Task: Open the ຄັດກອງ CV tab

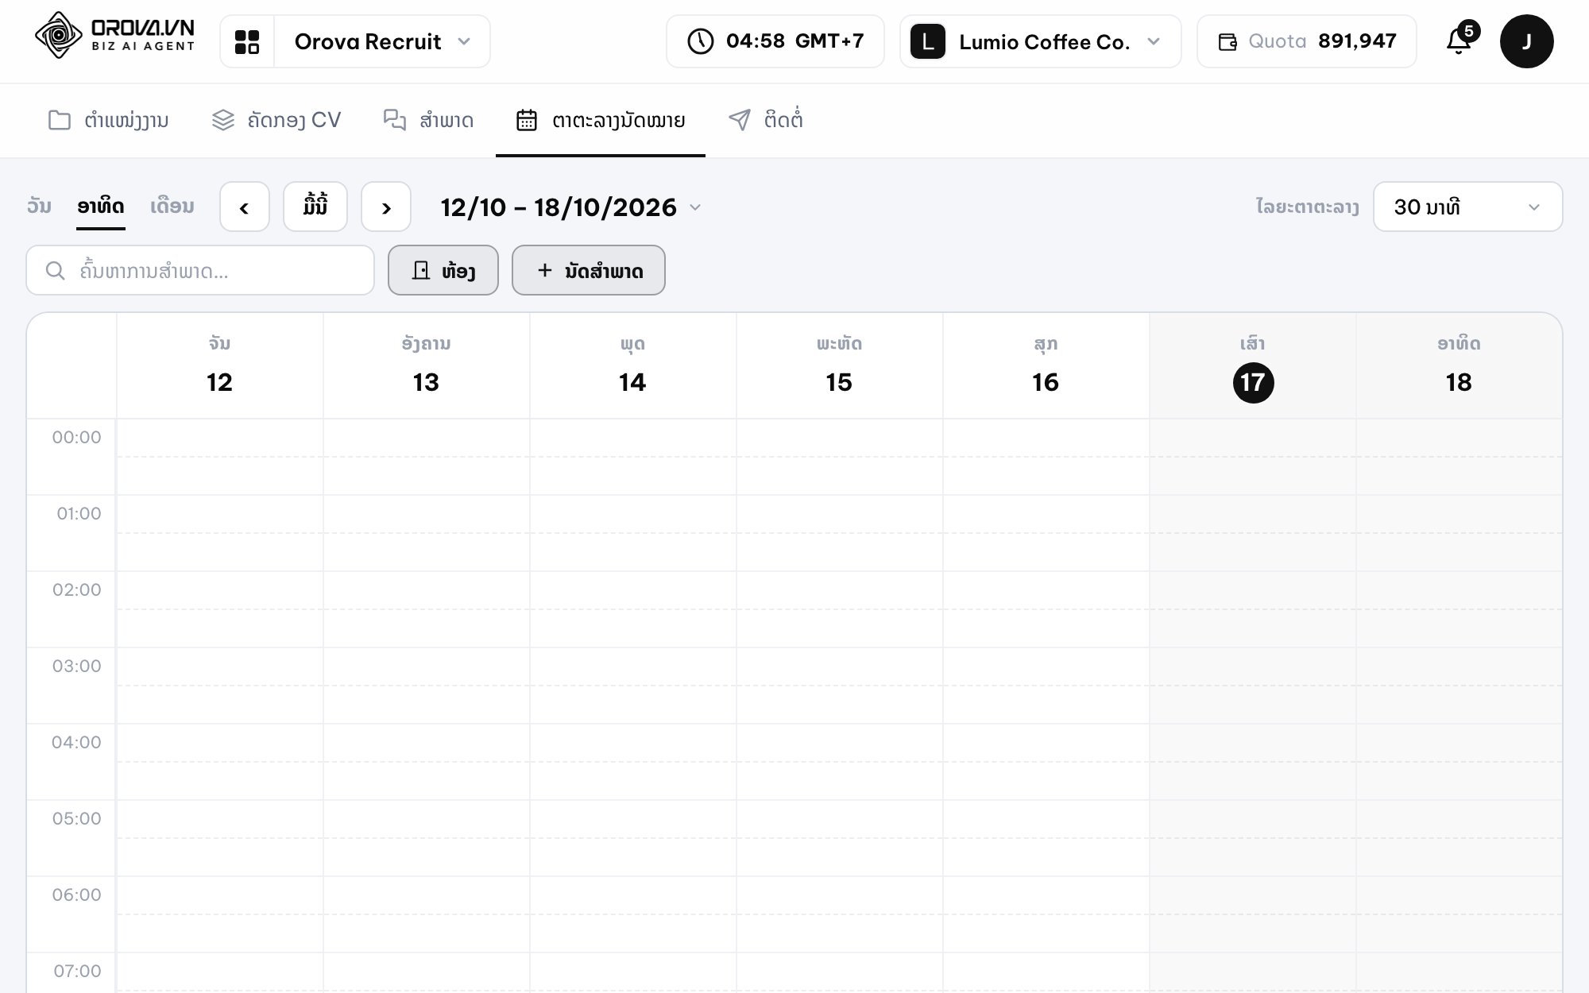Action: coord(276,120)
